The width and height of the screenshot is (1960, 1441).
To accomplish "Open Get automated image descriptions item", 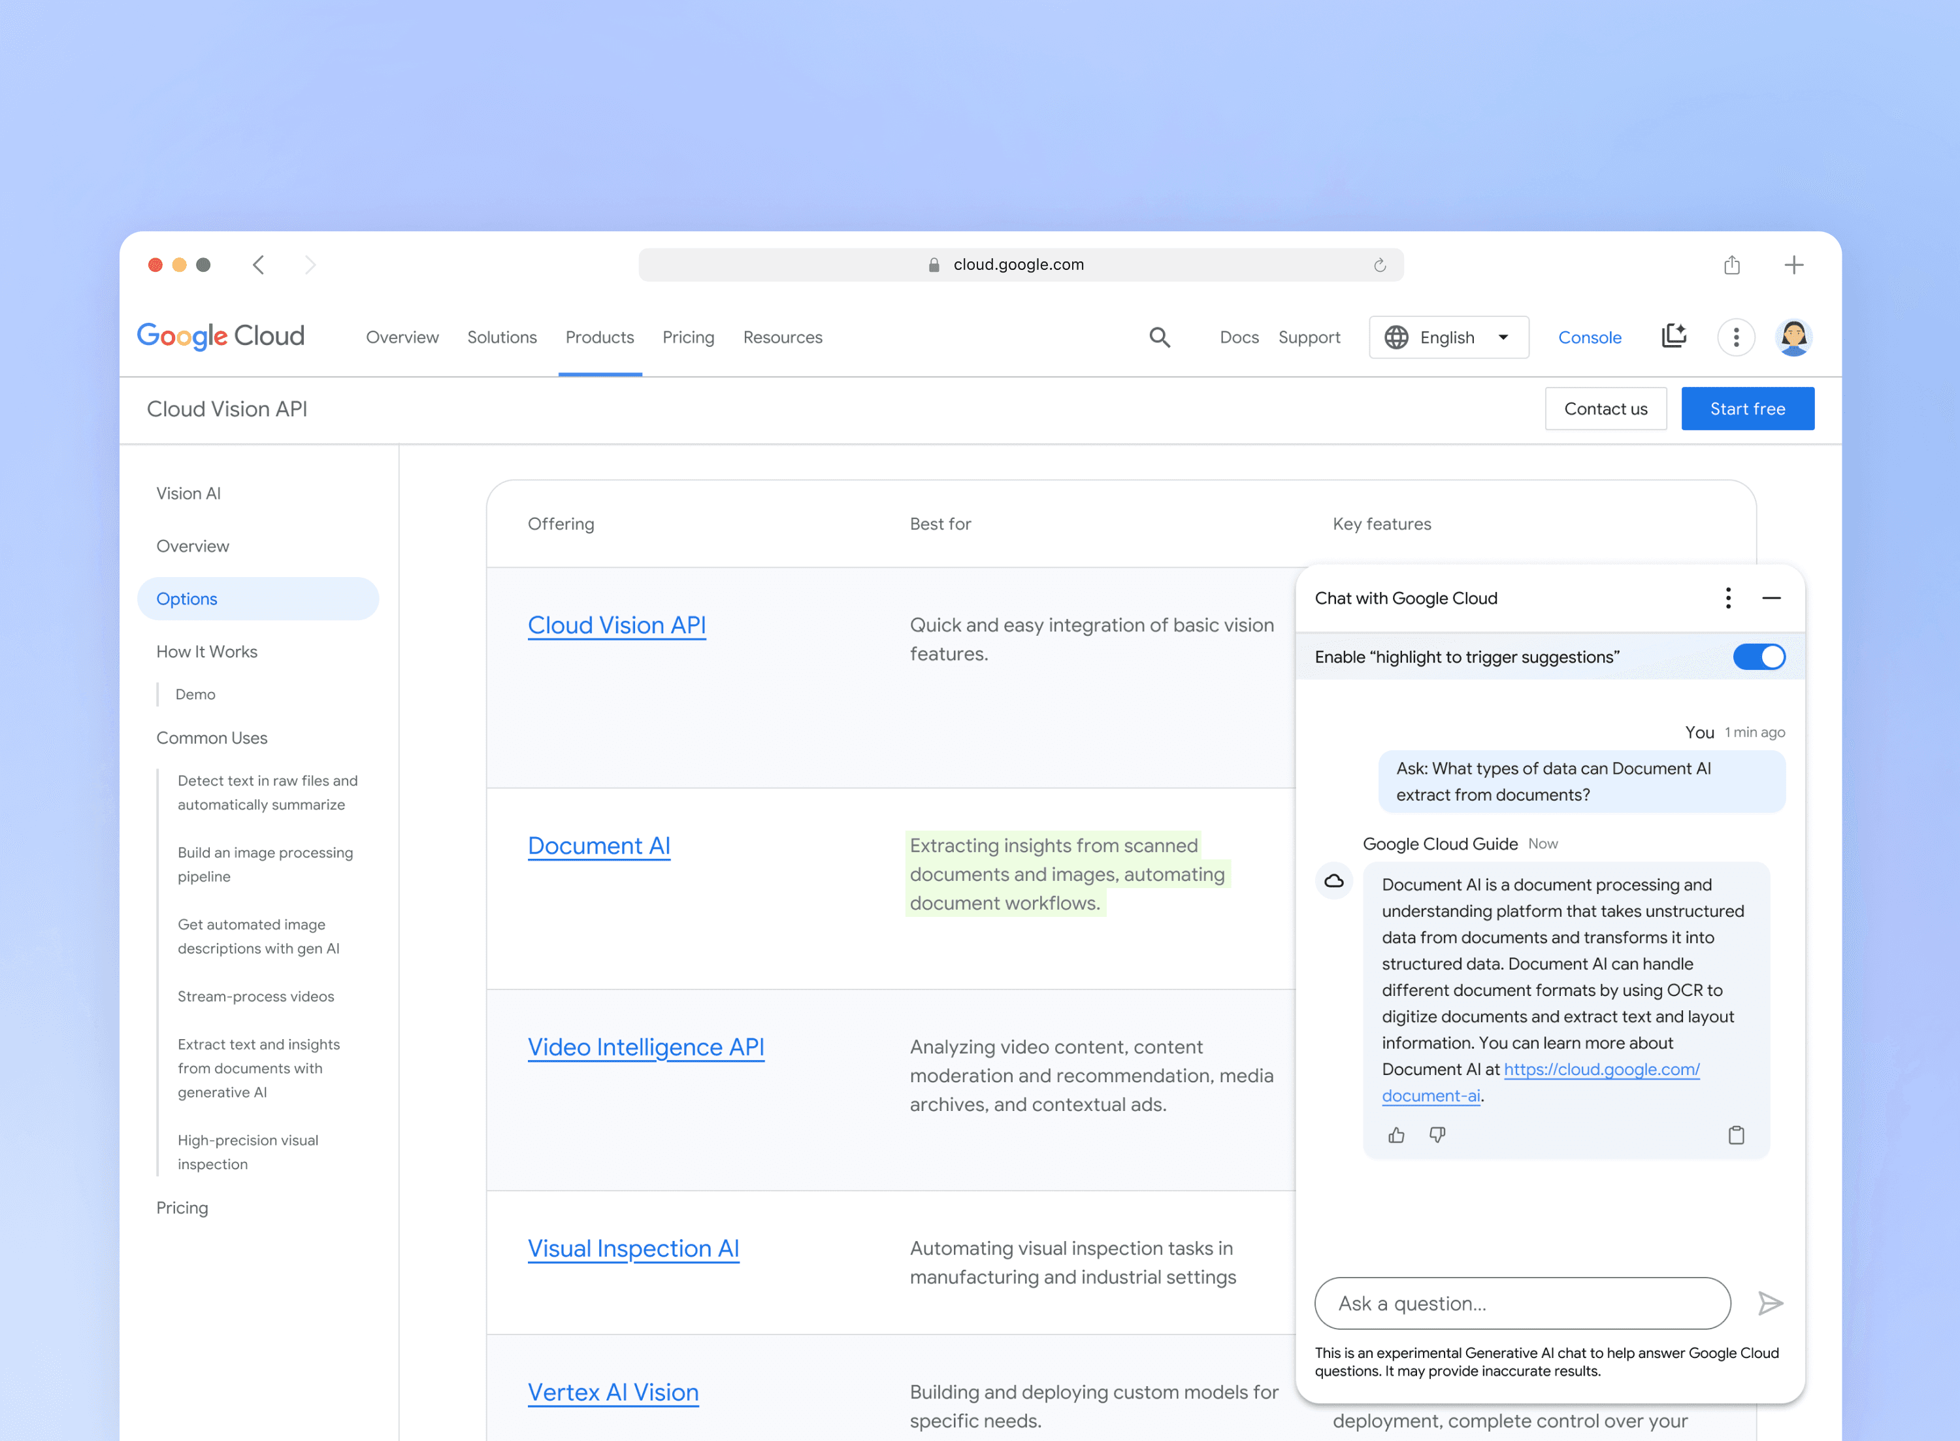I will point(258,937).
